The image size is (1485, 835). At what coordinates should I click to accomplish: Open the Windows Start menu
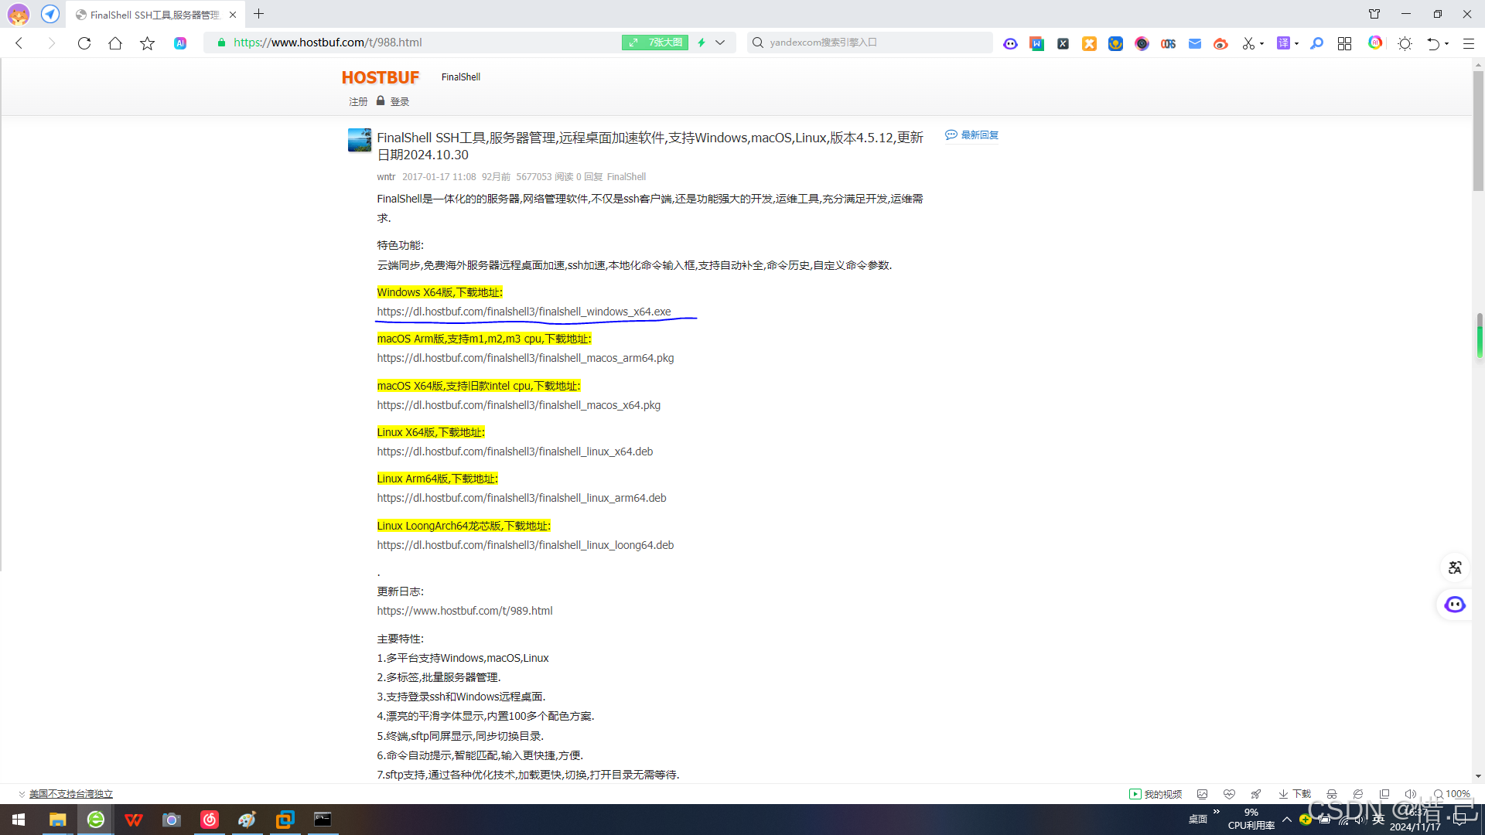pos(19,820)
